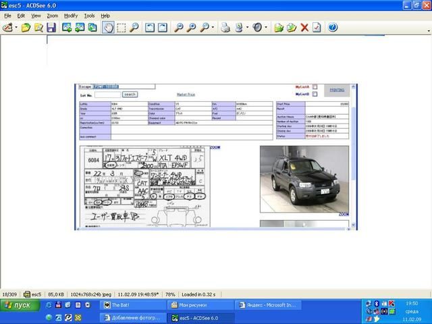432x324 pixels.
Task: Click the 'search' button beside Lot No.
Action: click(130, 94)
